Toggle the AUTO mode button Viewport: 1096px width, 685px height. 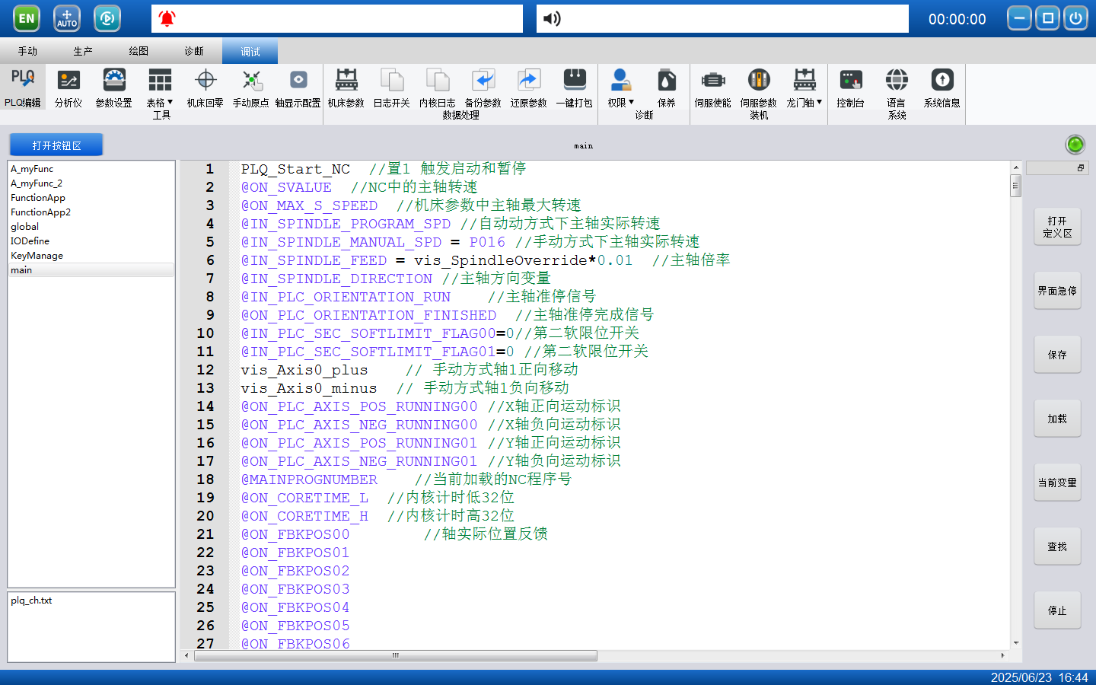coord(67,18)
